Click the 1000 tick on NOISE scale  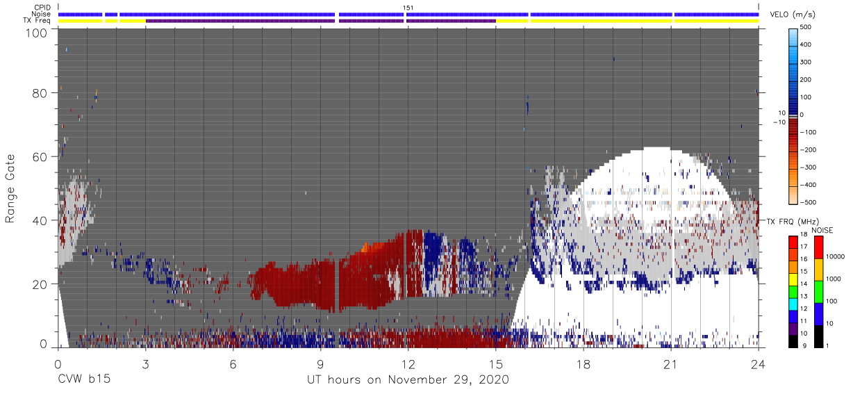(x=834, y=279)
